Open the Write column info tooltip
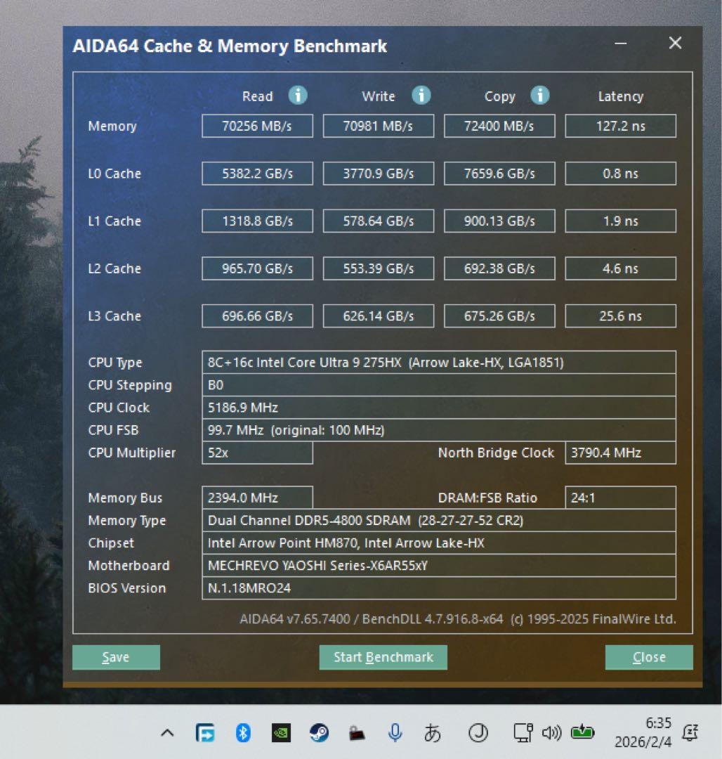This screenshot has width=722, height=759. click(421, 95)
